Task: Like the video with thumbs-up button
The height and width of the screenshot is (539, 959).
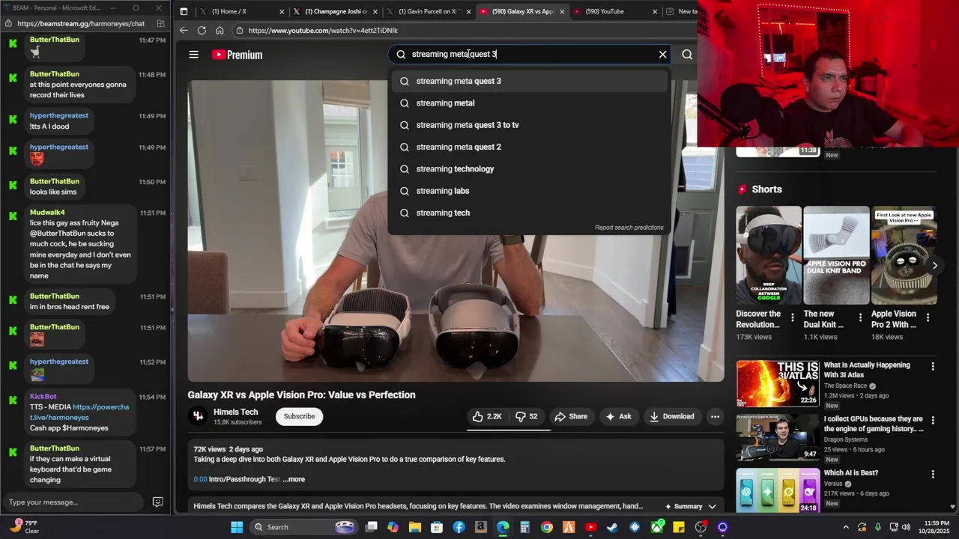Action: point(487,416)
